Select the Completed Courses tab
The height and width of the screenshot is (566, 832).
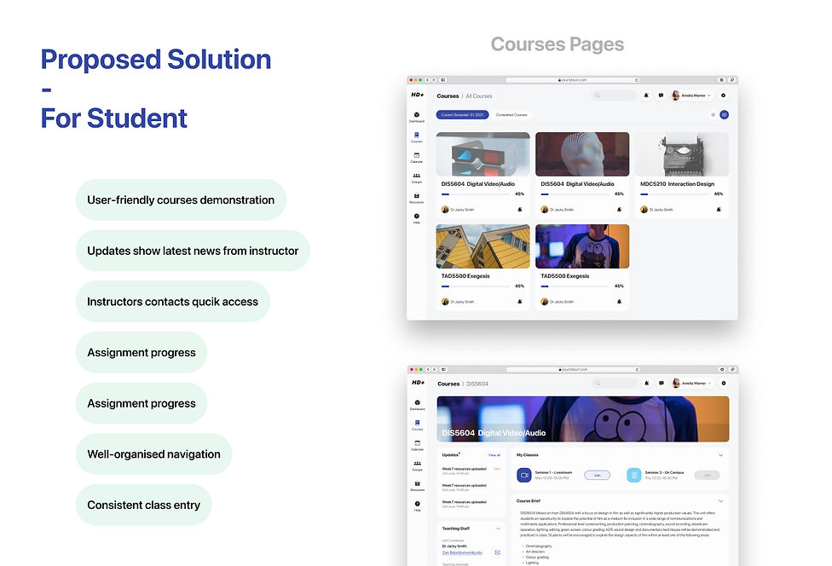[511, 114]
